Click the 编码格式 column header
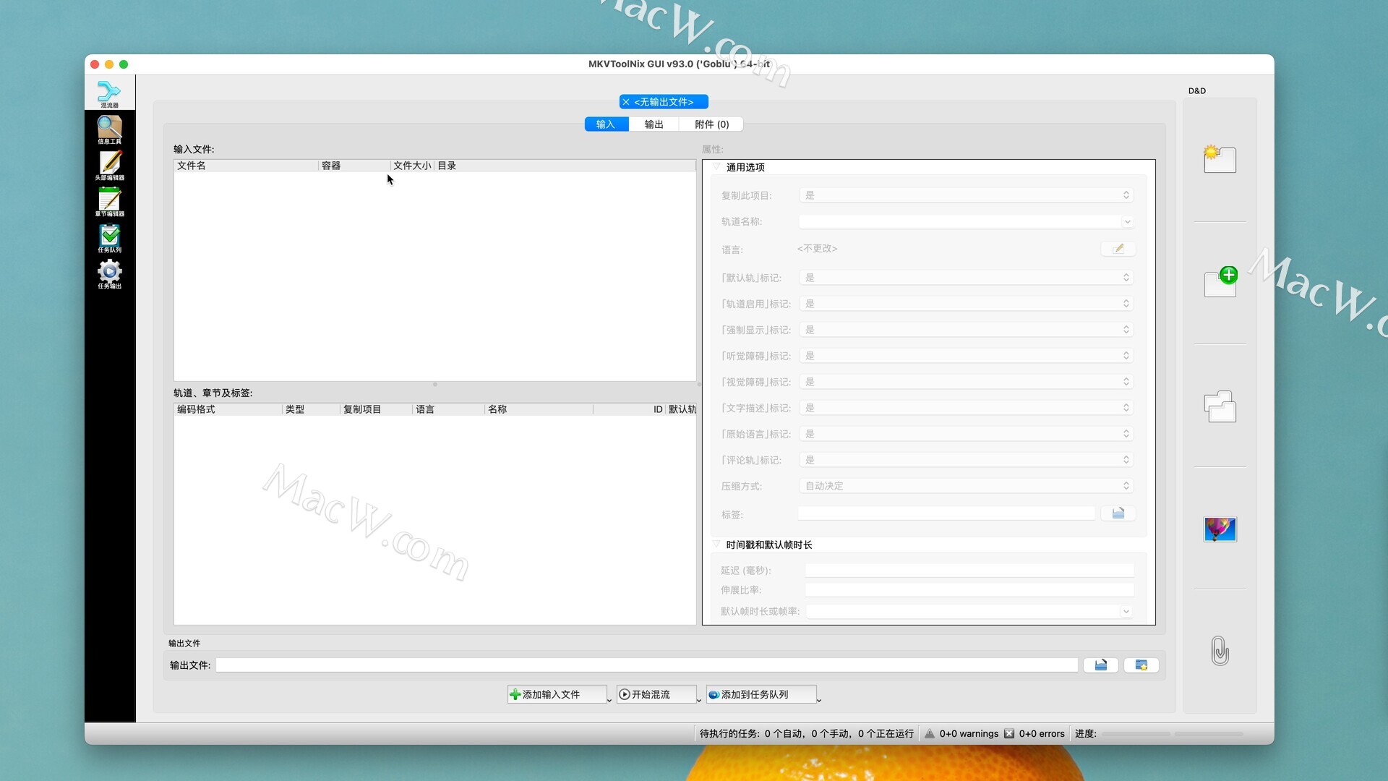The height and width of the screenshot is (781, 1388). coord(228,409)
